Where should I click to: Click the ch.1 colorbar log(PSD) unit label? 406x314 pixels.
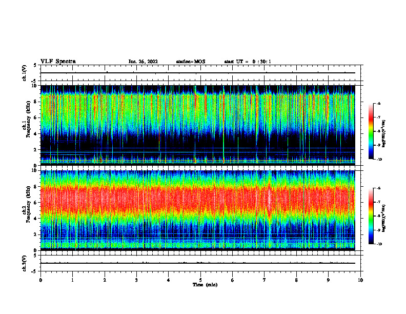pyautogui.click(x=384, y=134)
